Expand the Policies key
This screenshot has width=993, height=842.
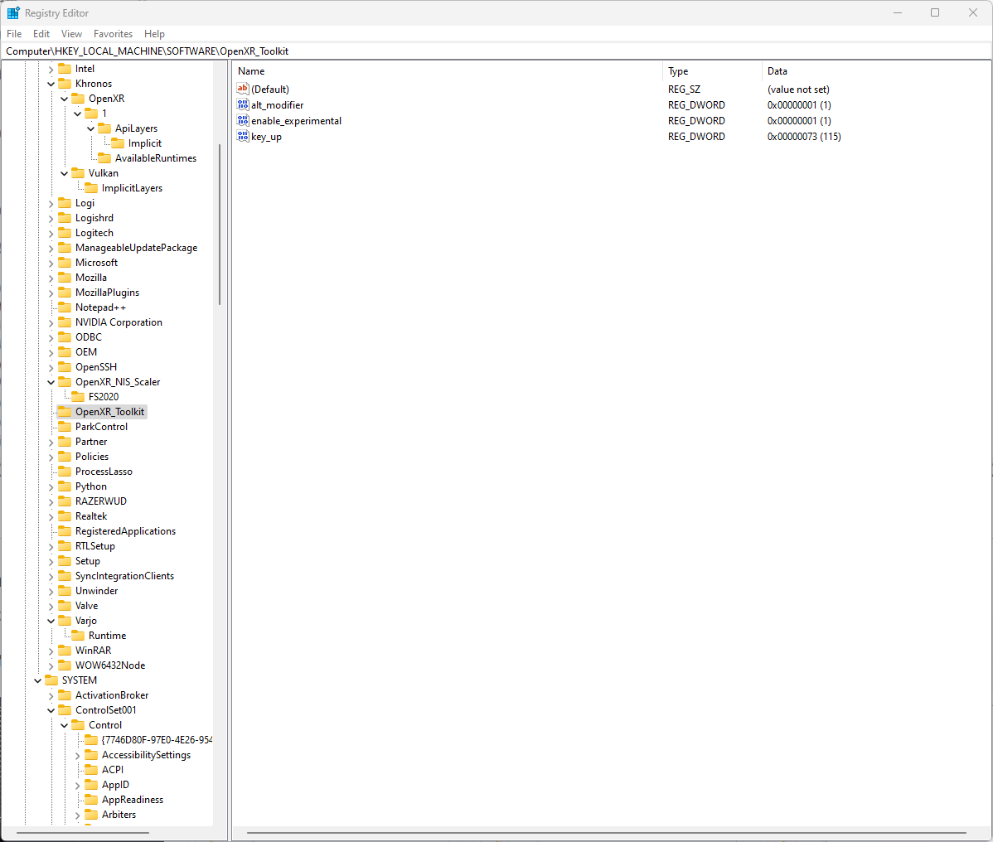51,457
